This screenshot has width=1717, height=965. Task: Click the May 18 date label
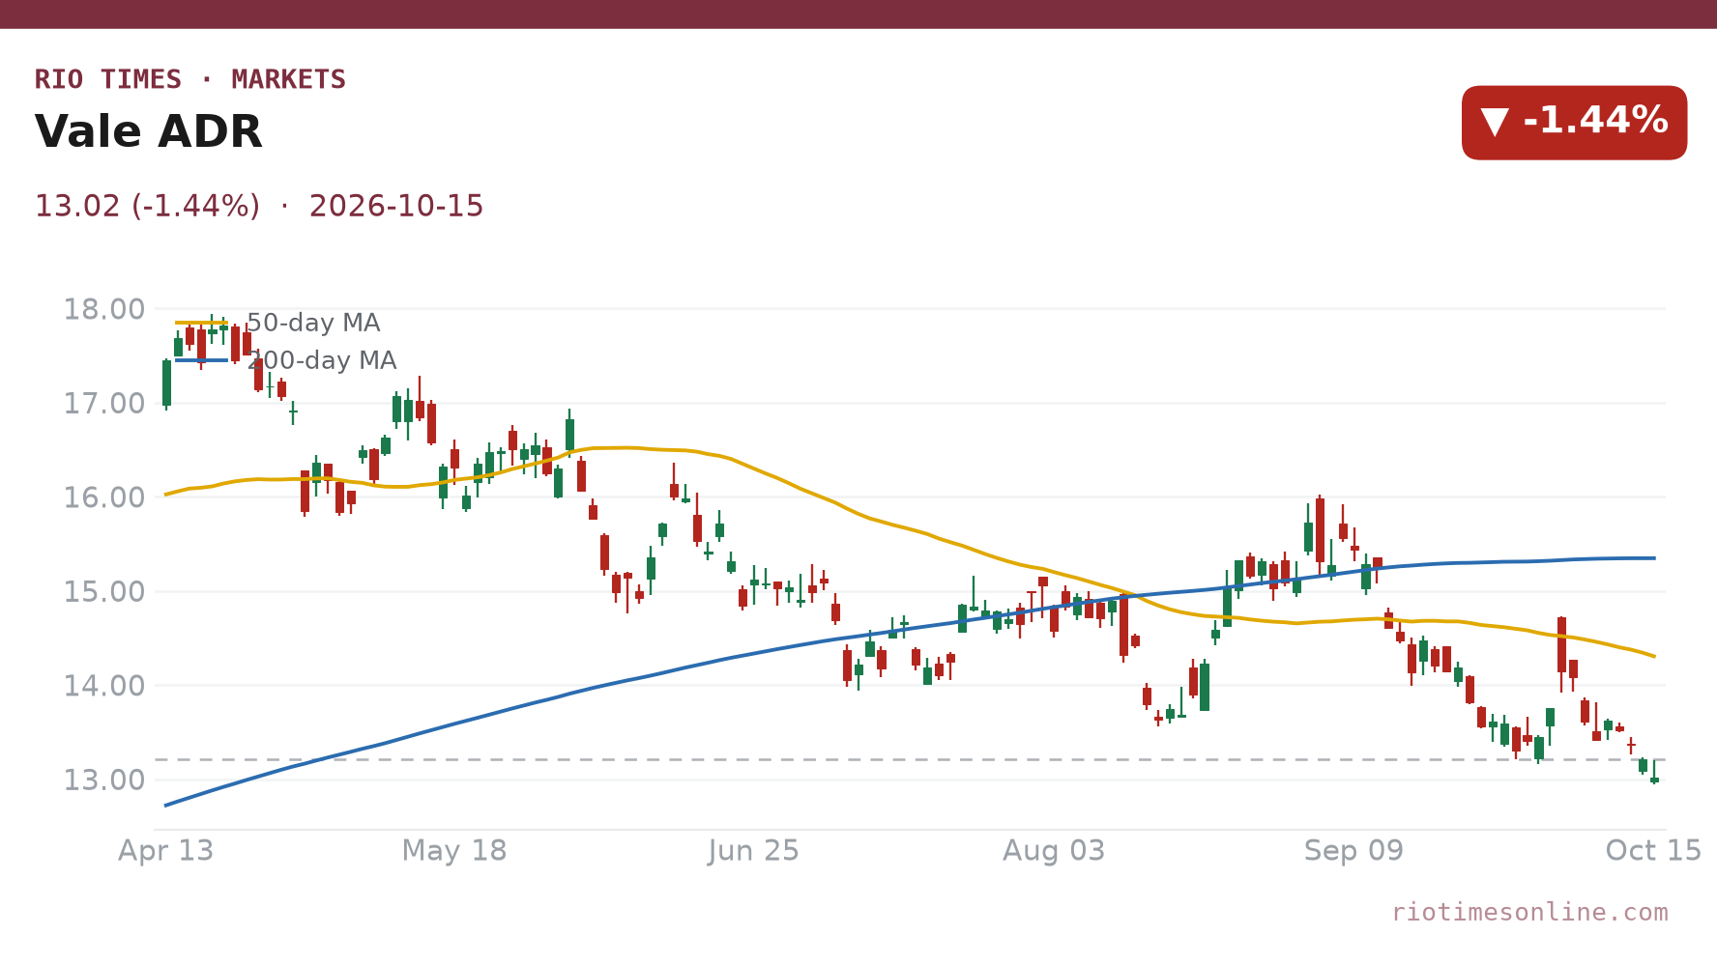(x=454, y=850)
